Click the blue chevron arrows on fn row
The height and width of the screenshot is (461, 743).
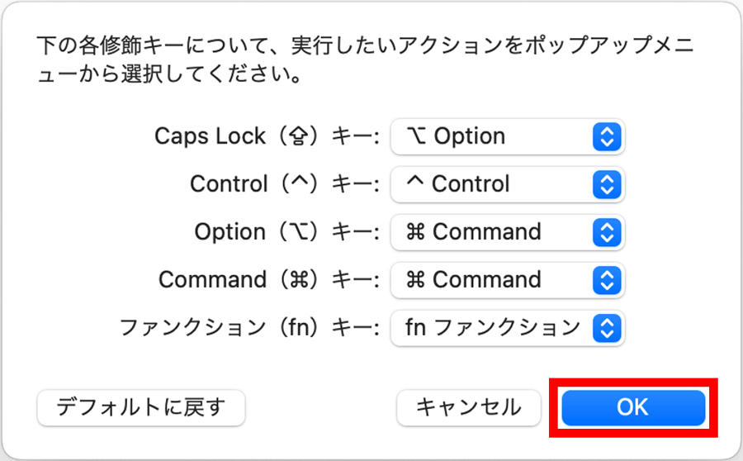(607, 328)
